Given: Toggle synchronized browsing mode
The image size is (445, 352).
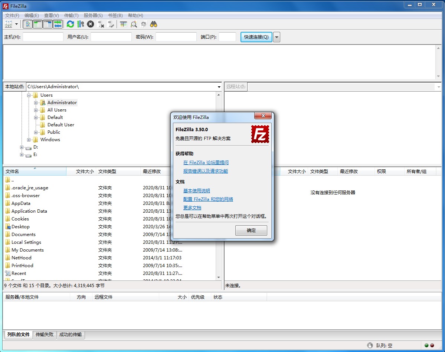Looking at the screenshot, I should pos(144,24).
